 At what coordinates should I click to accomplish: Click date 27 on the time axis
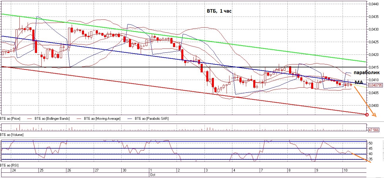click(x=97, y=170)
